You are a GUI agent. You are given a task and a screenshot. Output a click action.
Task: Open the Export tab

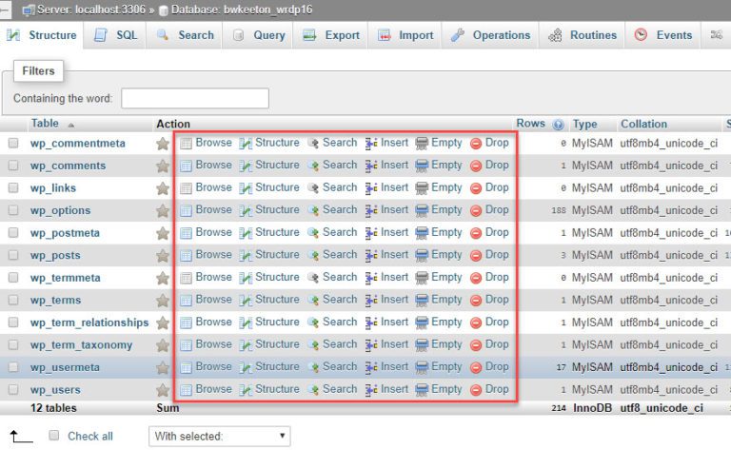[331, 35]
